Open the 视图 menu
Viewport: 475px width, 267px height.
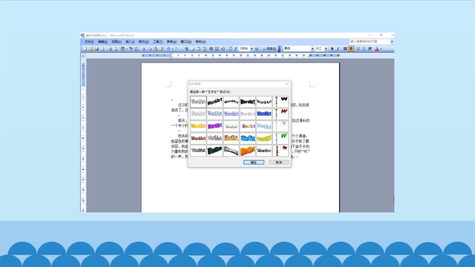coord(117,42)
